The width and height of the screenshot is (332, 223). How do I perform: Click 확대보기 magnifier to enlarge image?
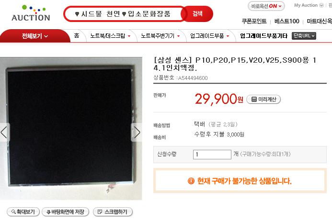[x=23, y=212]
